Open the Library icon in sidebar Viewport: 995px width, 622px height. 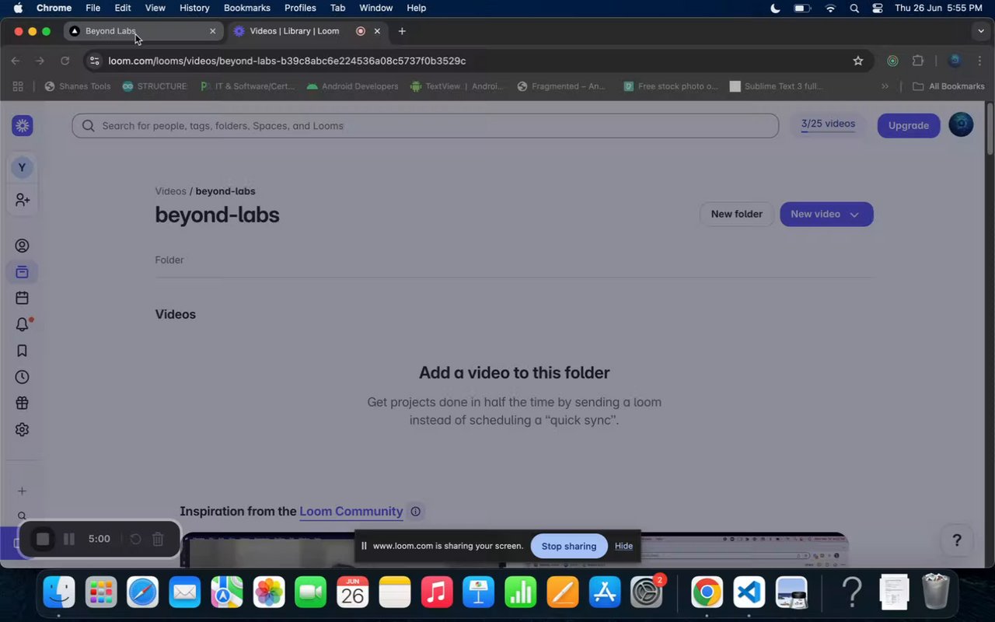point(23,272)
